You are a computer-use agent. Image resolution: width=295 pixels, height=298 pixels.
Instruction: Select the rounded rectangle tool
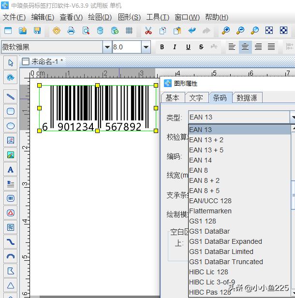[x=11, y=111]
